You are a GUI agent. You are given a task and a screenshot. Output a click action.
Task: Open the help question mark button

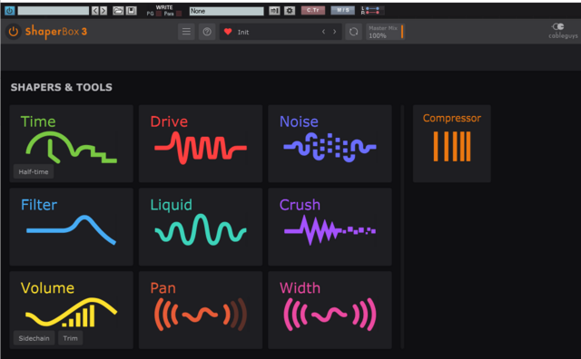tap(207, 32)
